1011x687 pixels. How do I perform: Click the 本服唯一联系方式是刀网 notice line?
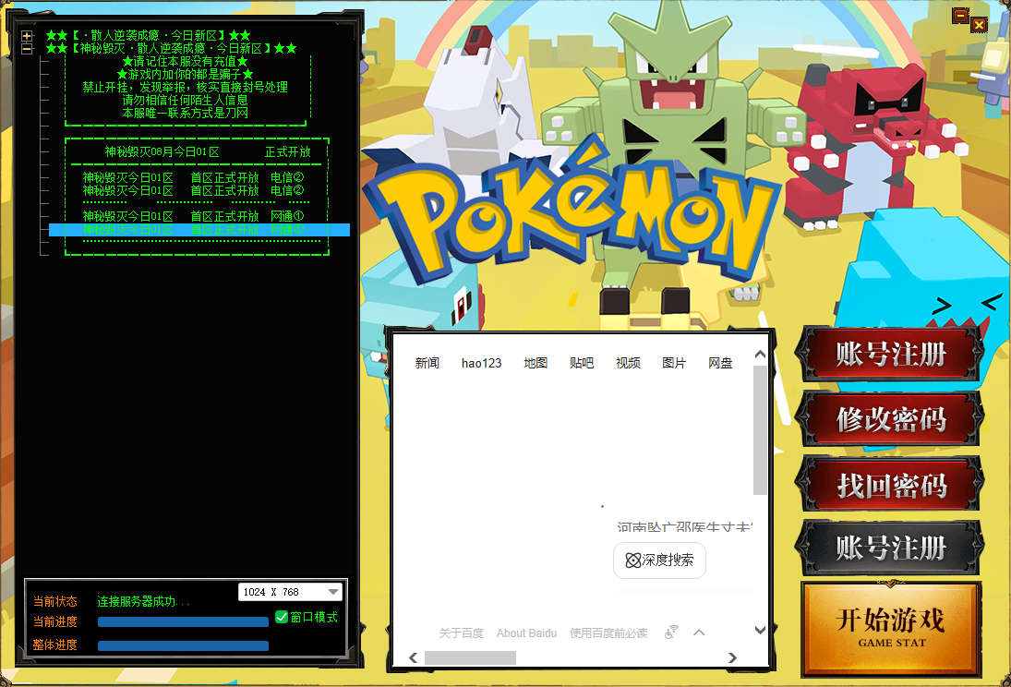point(185,113)
